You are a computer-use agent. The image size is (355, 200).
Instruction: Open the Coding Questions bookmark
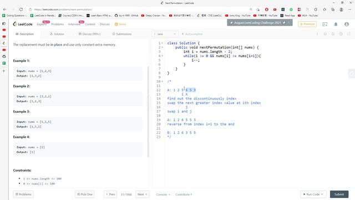(x=14, y=16)
